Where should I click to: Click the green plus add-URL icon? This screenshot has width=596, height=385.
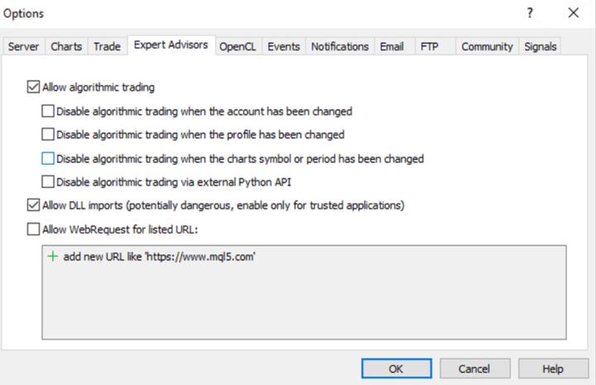coord(53,257)
